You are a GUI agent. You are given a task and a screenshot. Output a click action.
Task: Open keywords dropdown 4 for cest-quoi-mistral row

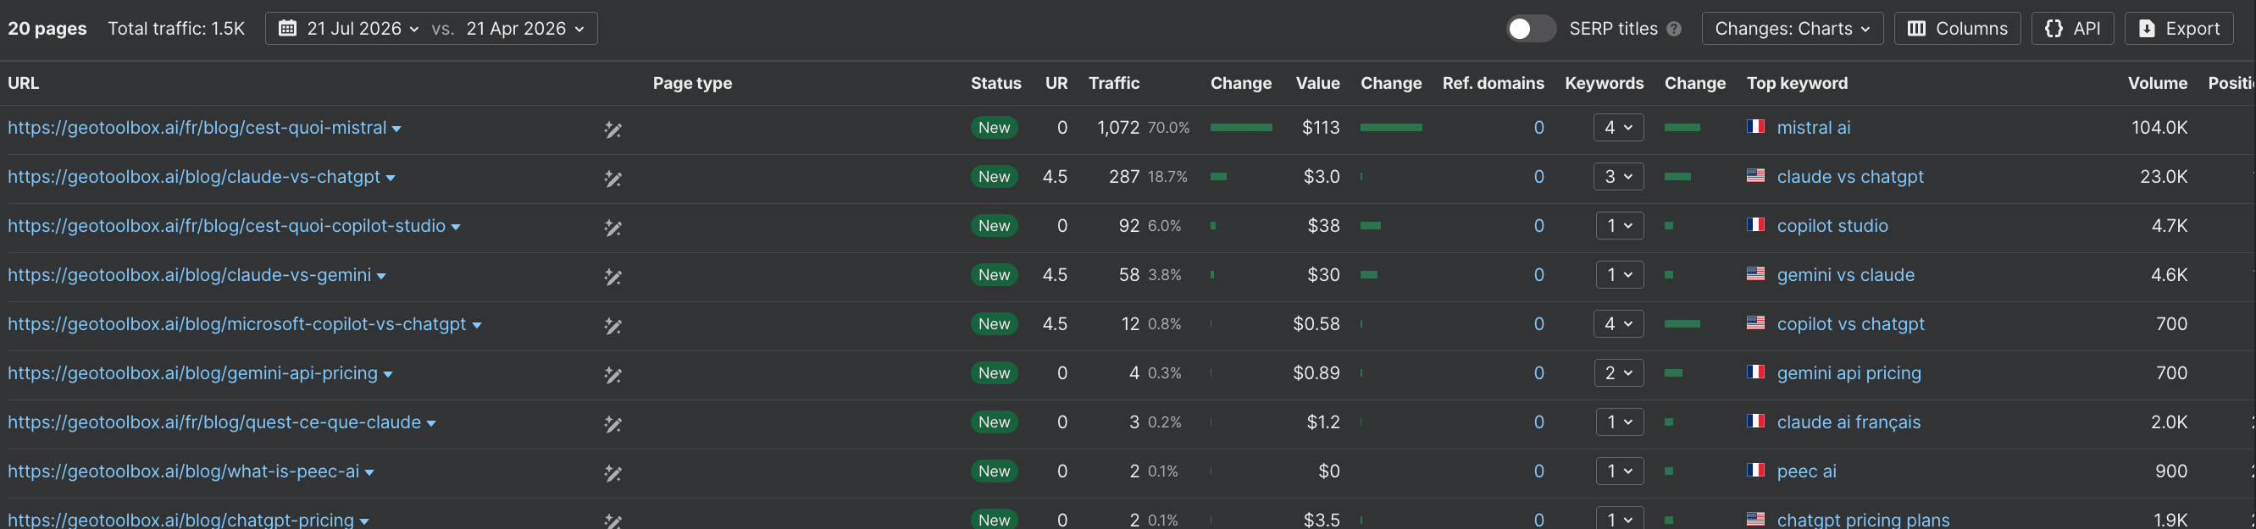point(1617,128)
